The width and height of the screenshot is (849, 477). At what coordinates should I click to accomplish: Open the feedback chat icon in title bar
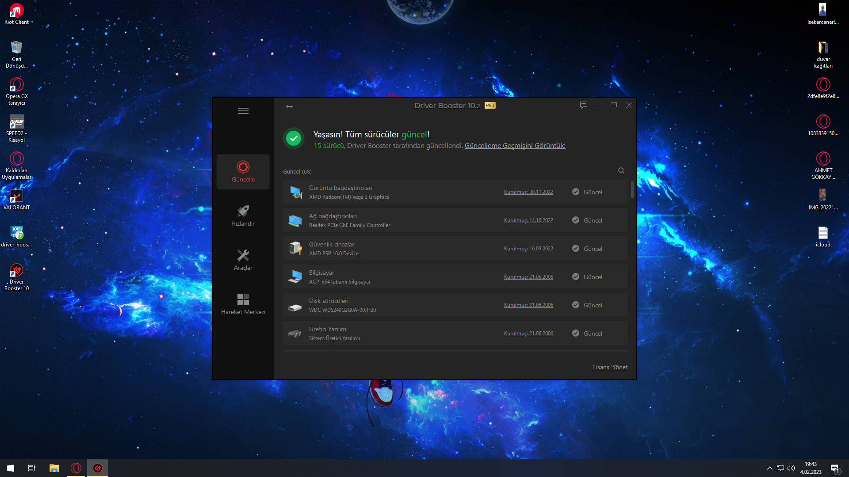coord(584,105)
